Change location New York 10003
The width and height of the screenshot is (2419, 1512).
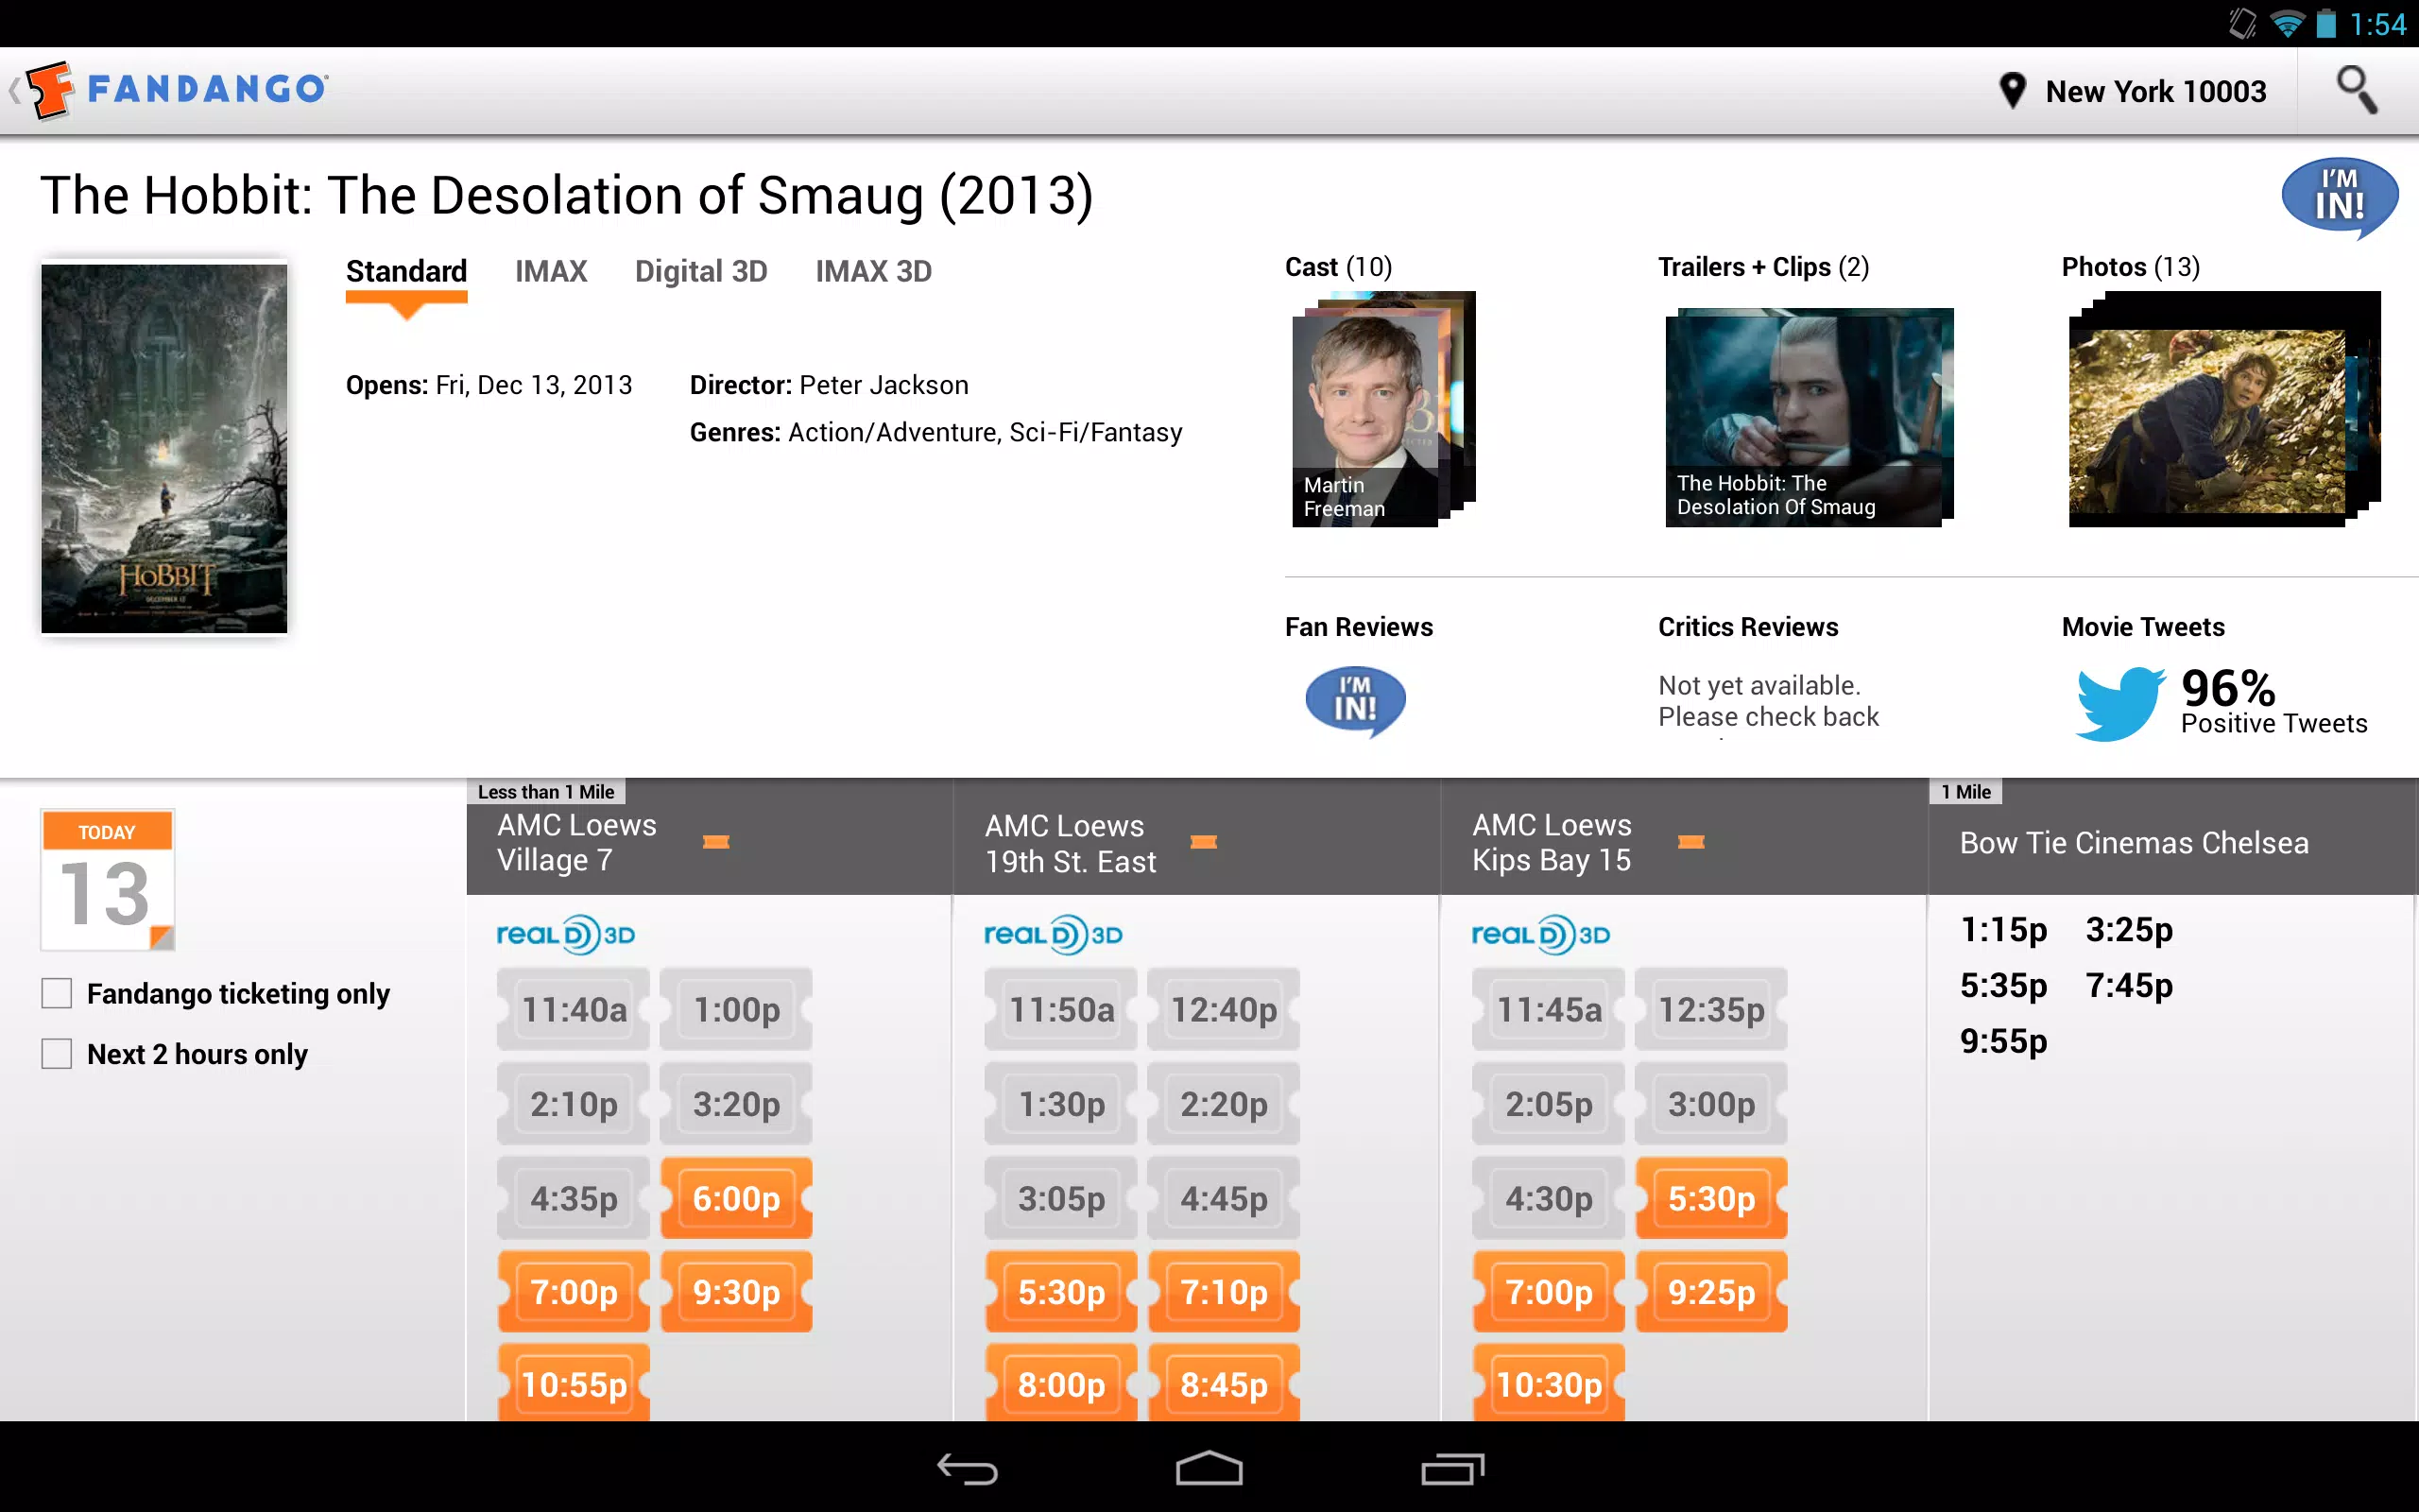coord(2155,91)
